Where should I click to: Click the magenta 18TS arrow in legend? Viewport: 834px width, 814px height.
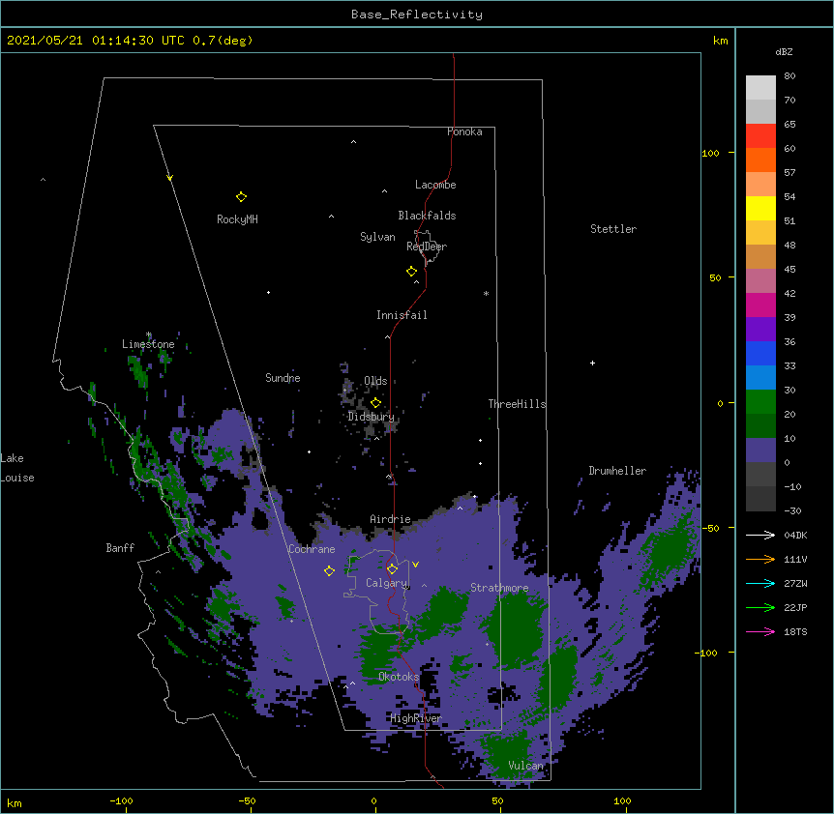tap(760, 631)
